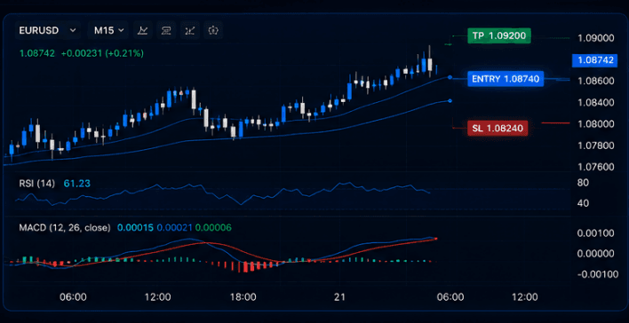Click the 1.08600 price axis label

[596, 81]
